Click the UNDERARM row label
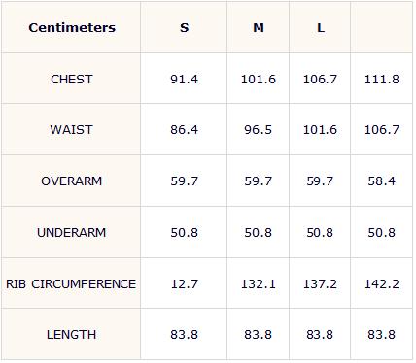The height and width of the screenshot is (363, 416). point(72,232)
